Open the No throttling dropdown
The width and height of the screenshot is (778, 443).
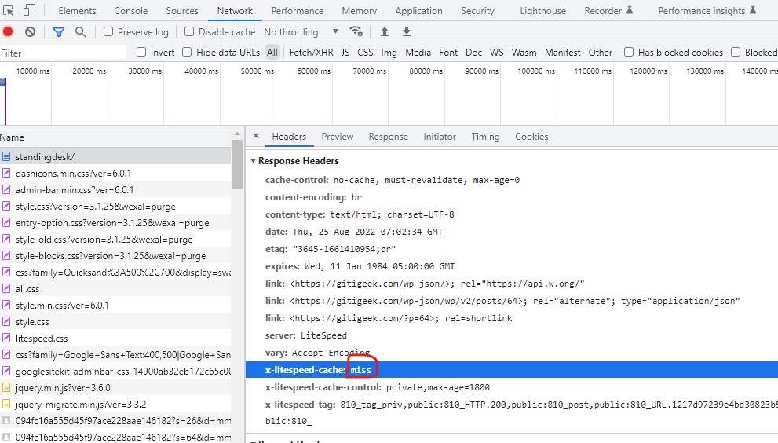[x=301, y=32]
